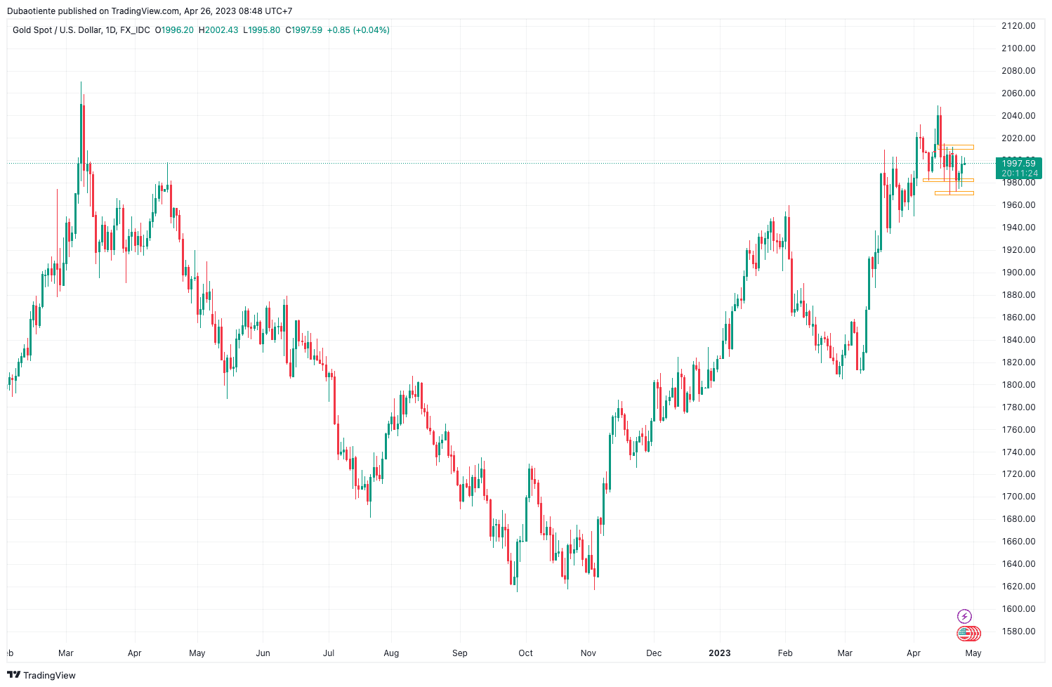The height and width of the screenshot is (687, 1052).
Task: Click the 2100.00 price axis label
Action: tap(1018, 48)
